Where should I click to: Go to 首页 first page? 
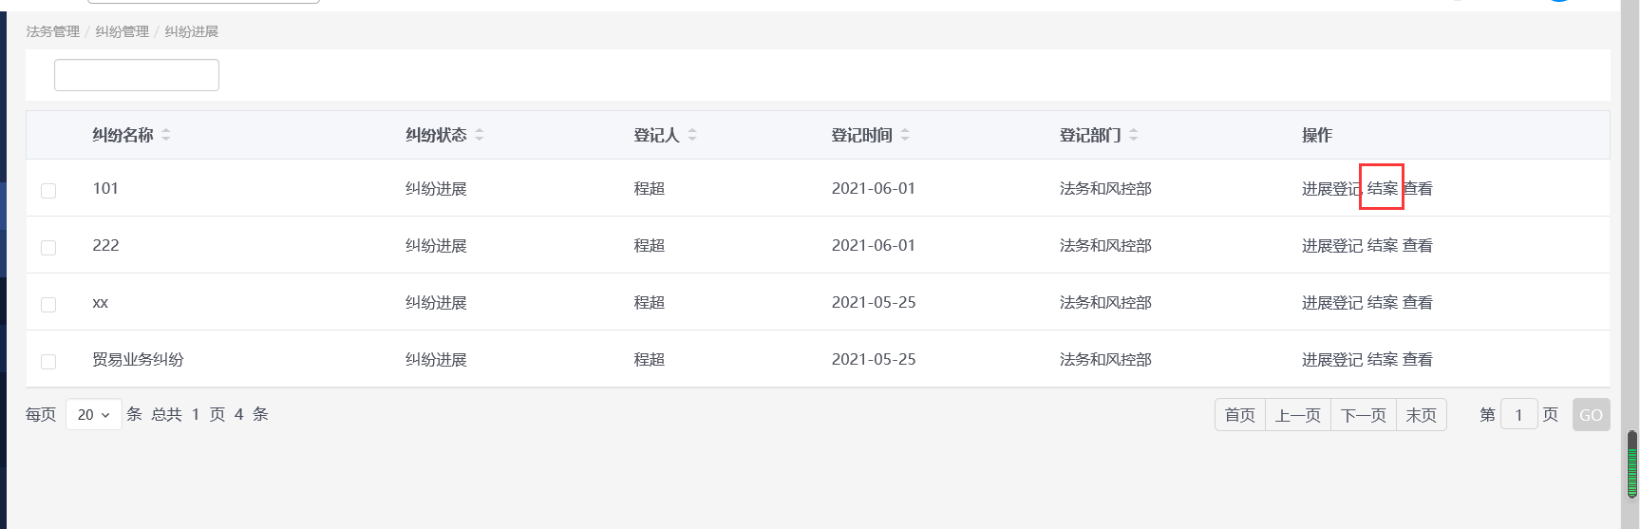1239,415
